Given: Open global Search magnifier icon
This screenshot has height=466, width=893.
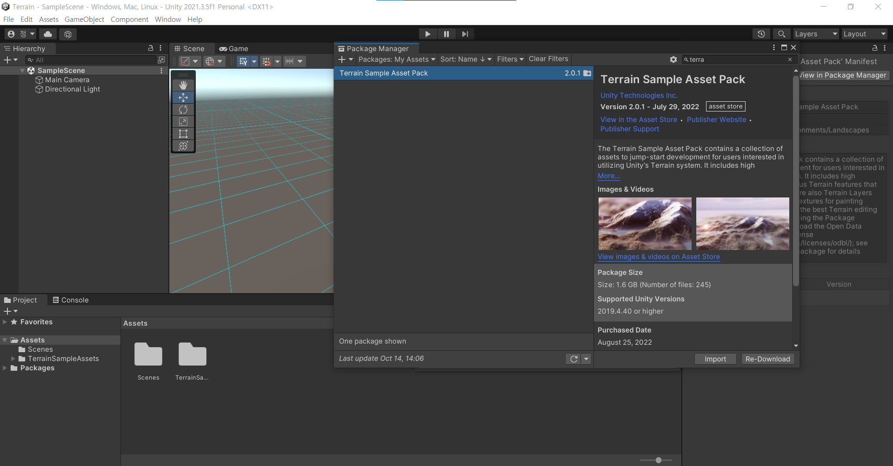Looking at the screenshot, I should [x=781, y=34].
